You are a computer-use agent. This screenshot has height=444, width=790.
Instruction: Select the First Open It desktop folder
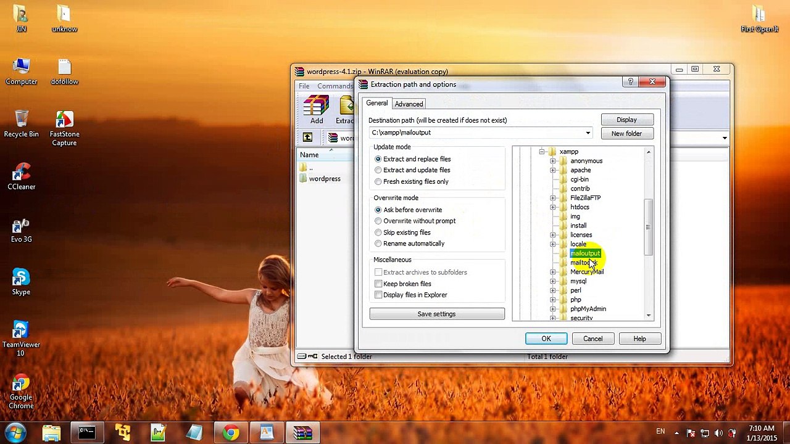(759, 18)
